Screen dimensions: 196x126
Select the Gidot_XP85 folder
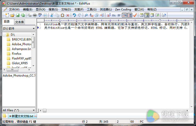pos(17,63)
